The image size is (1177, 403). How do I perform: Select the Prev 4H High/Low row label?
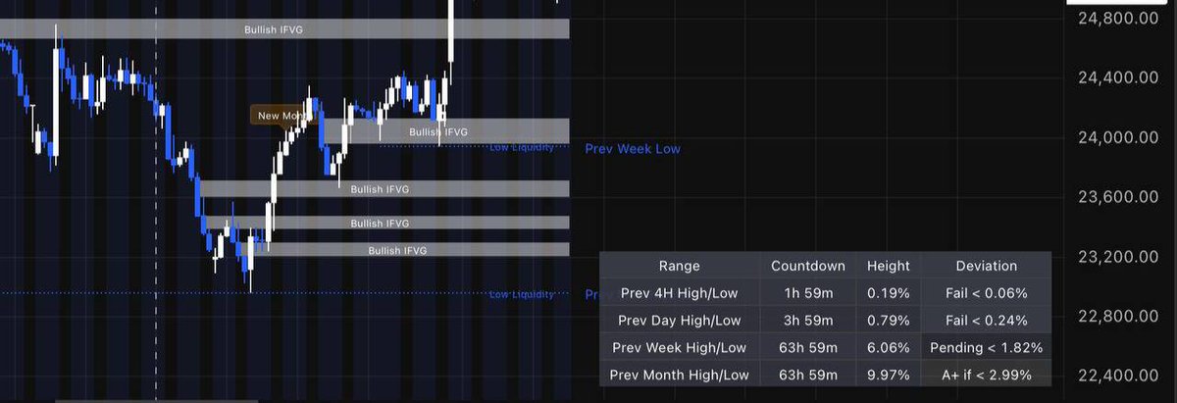click(x=680, y=292)
